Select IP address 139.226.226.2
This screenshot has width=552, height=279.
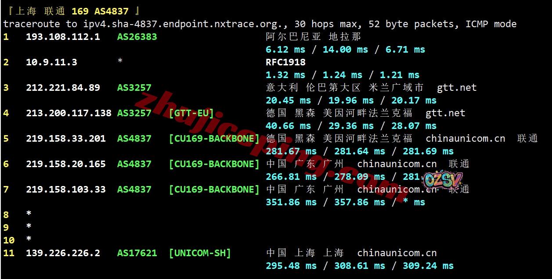pyautogui.click(x=63, y=253)
